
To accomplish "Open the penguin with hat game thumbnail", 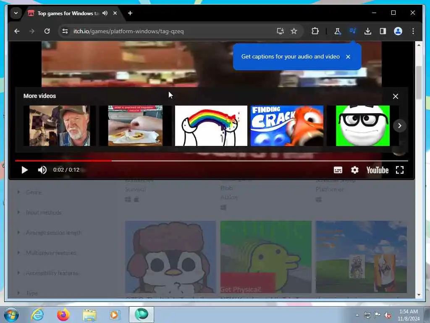I will [x=170, y=257].
